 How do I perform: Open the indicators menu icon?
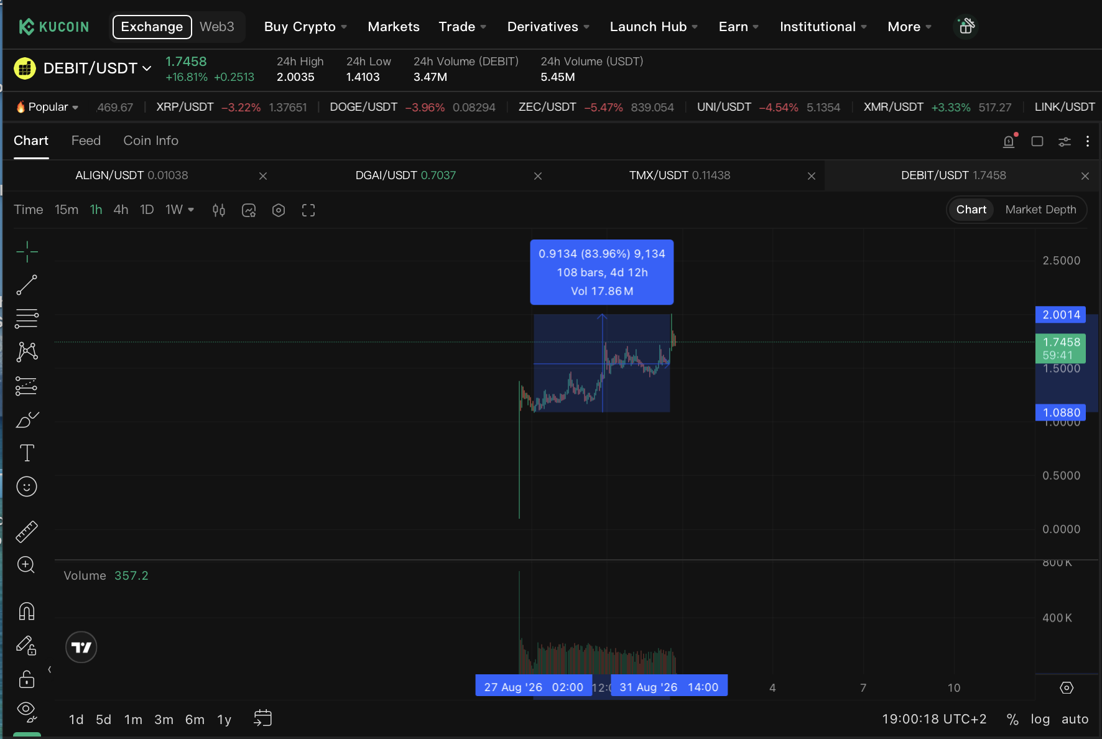[x=249, y=210]
